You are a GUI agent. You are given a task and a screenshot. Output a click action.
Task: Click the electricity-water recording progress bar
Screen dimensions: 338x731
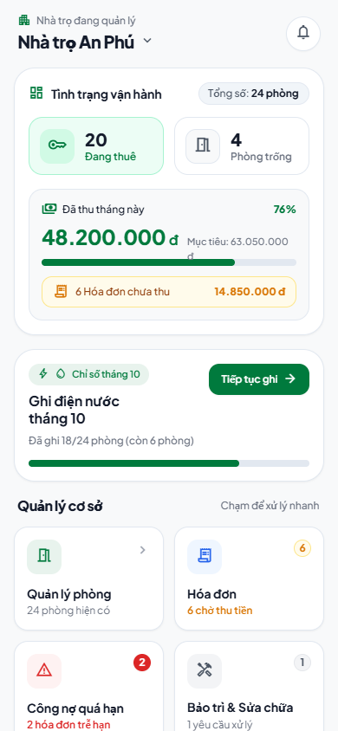tap(169, 463)
